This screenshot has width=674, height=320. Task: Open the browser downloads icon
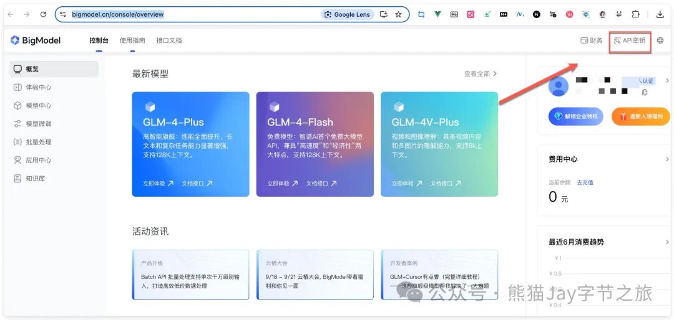coord(660,14)
